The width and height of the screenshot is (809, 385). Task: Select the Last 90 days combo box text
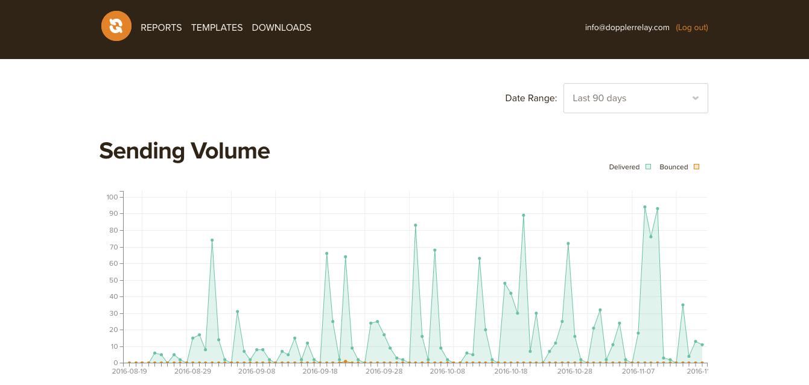click(x=600, y=98)
